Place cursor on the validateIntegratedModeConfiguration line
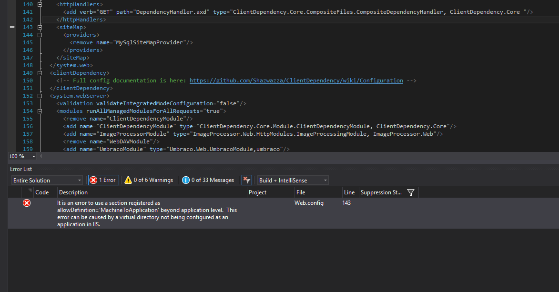 click(x=151, y=103)
